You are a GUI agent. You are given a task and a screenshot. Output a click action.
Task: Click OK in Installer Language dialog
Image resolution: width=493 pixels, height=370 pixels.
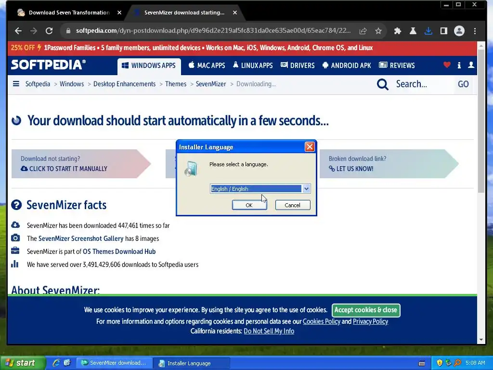pos(249,205)
